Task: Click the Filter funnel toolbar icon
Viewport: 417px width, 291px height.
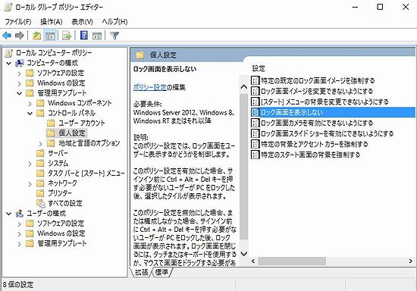Action: [x=114, y=36]
